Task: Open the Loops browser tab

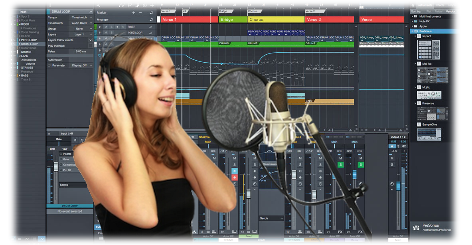Action: pyautogui.click(x=451, y=5)
